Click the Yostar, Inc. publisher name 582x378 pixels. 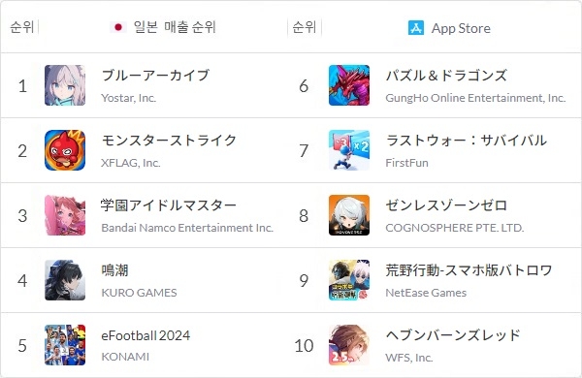[128, 98]
